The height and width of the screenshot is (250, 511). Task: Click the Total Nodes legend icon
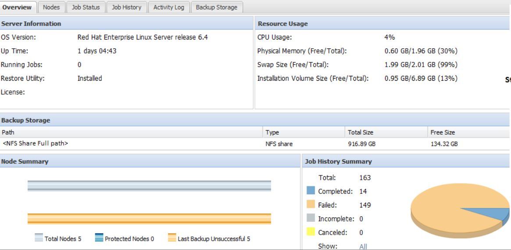[x=39, y=239]
